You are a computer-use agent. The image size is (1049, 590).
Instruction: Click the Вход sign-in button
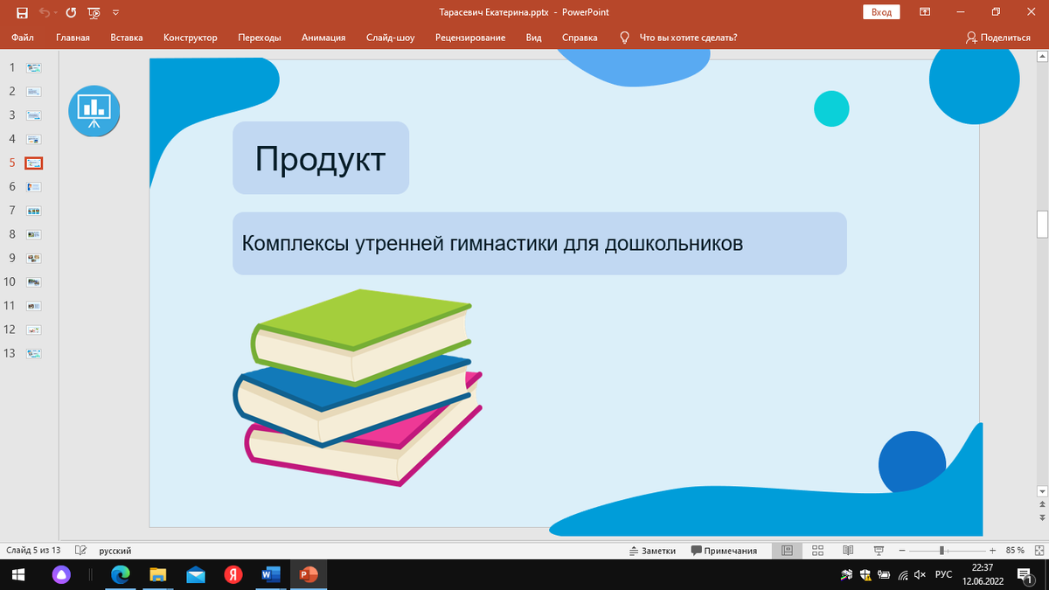pos(881,12)
